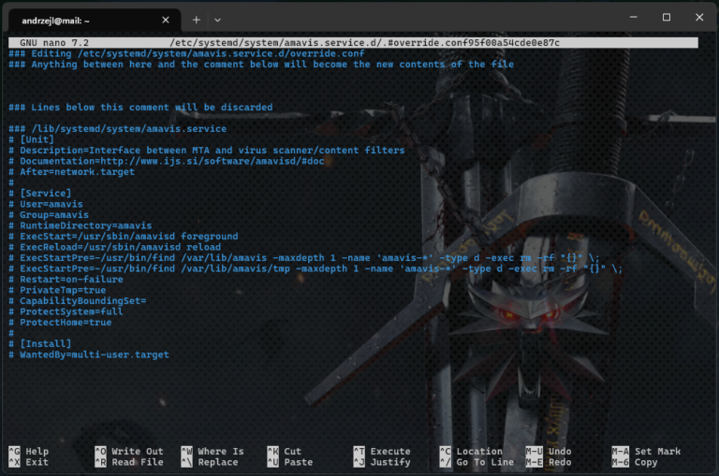Image resolution: width=719 pixels, height=476 pixels.
Task: Click the 'Group=amavis' line
Action: [x=49, y=215]
